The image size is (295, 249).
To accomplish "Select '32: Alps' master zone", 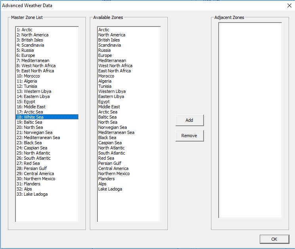I will pyautogui.click(x=47, y=189).
